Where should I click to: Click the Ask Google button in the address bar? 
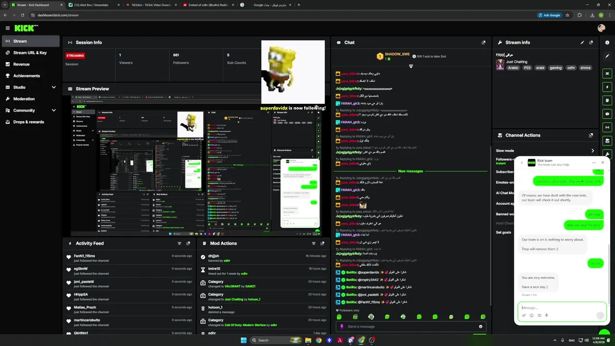(x=550, y=15)
